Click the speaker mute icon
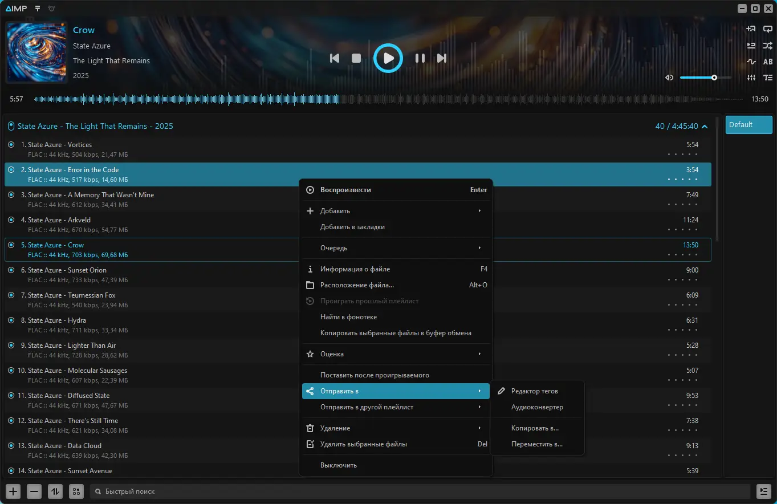 pos(669,78)
